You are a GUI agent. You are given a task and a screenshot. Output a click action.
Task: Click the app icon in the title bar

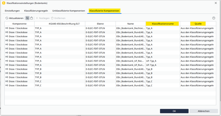(x=4, y=3)
